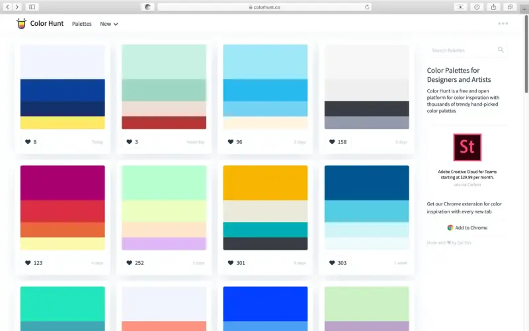Open the Palettes menu item

[81, 24]
